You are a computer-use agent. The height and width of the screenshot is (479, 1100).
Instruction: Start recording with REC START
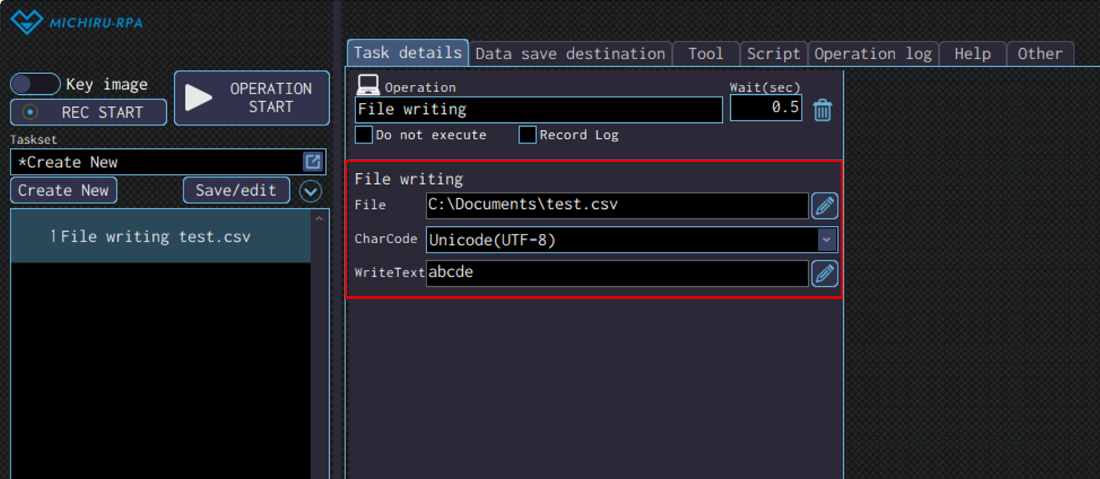[89, 112]
